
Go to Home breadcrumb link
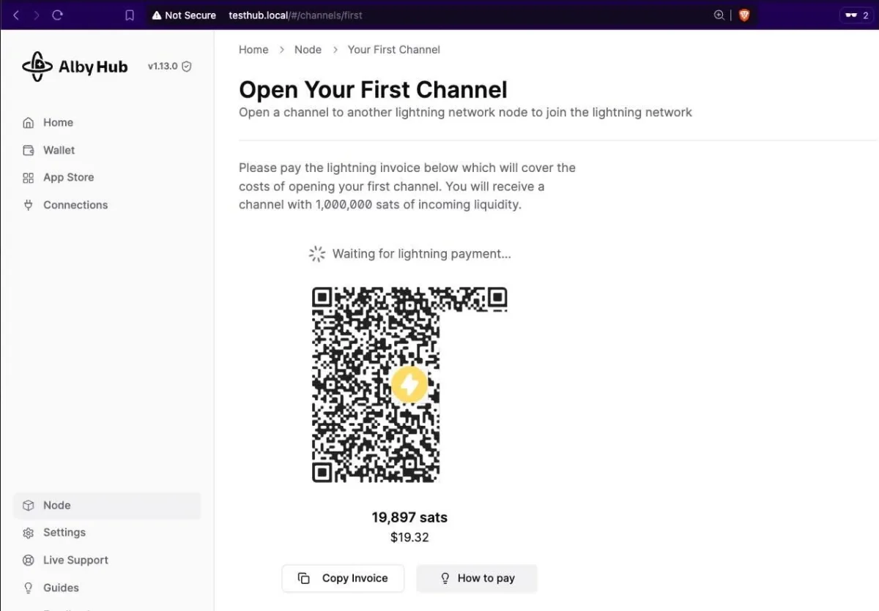(253, 50)
